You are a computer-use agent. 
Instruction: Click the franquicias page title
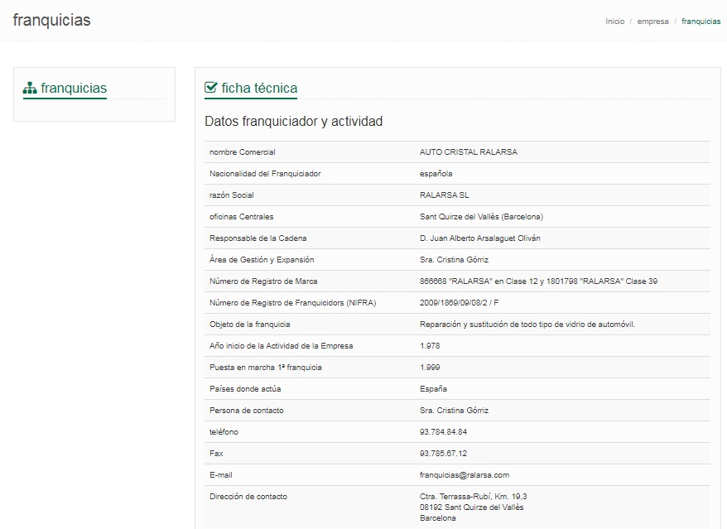pos(52,21)
